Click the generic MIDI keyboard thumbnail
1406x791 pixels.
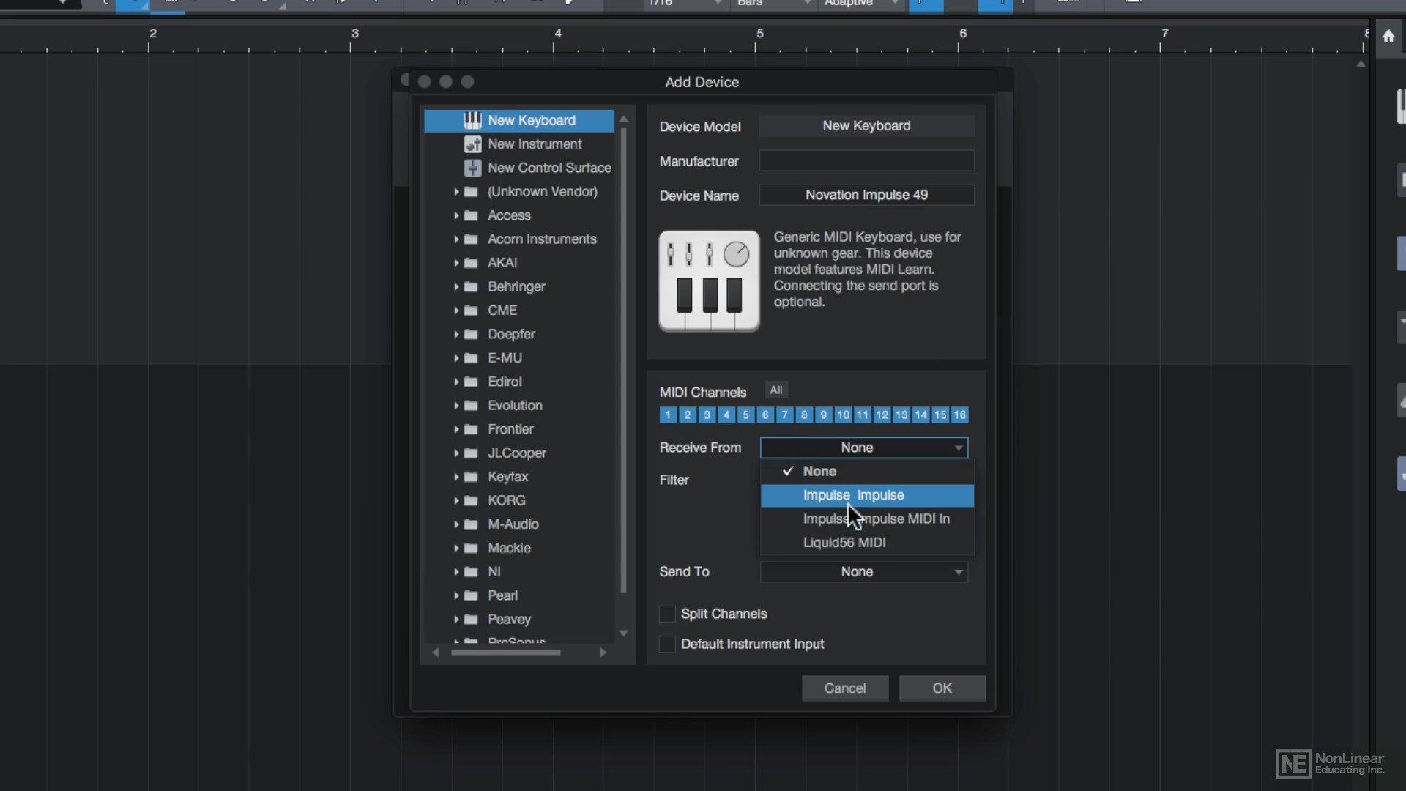709,280
